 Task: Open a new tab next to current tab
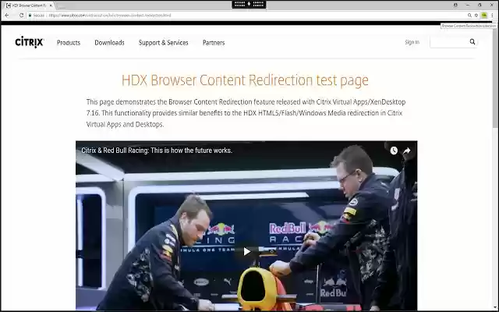coord(61,6)
